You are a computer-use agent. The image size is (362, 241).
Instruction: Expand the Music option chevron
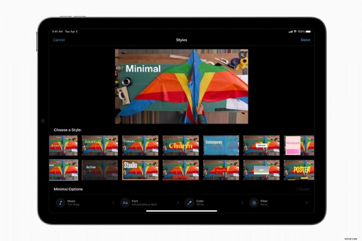point(114,203)
